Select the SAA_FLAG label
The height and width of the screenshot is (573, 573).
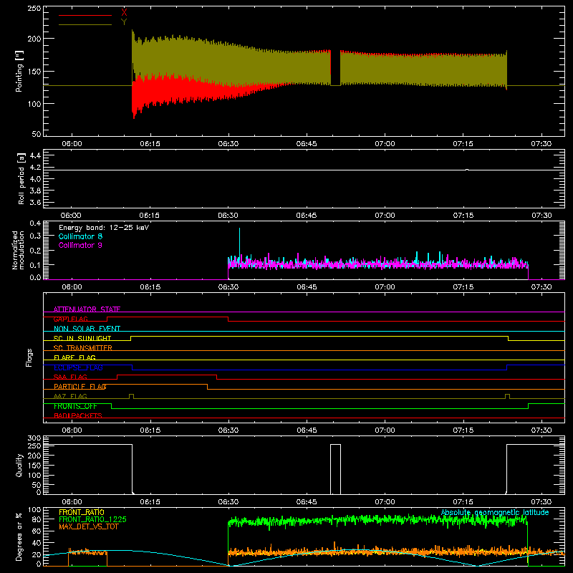[70, 377]
